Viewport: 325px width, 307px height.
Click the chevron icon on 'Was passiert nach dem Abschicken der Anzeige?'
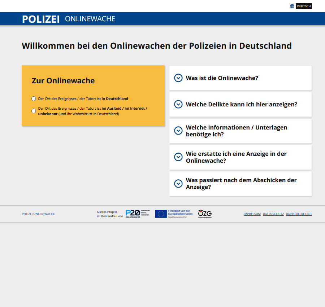pos(178,184)
